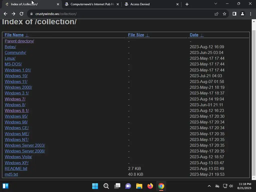
Task: Switch to the Access Denied tab
Action: (x=152, y=4)
